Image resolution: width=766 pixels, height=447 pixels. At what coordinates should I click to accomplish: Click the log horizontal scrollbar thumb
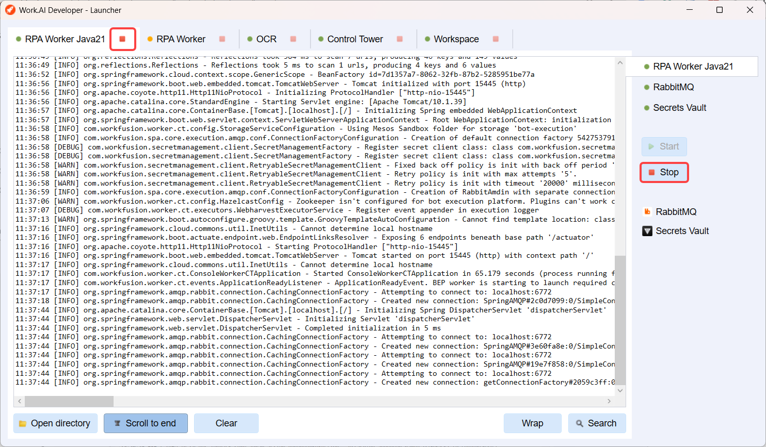[69, 401]
